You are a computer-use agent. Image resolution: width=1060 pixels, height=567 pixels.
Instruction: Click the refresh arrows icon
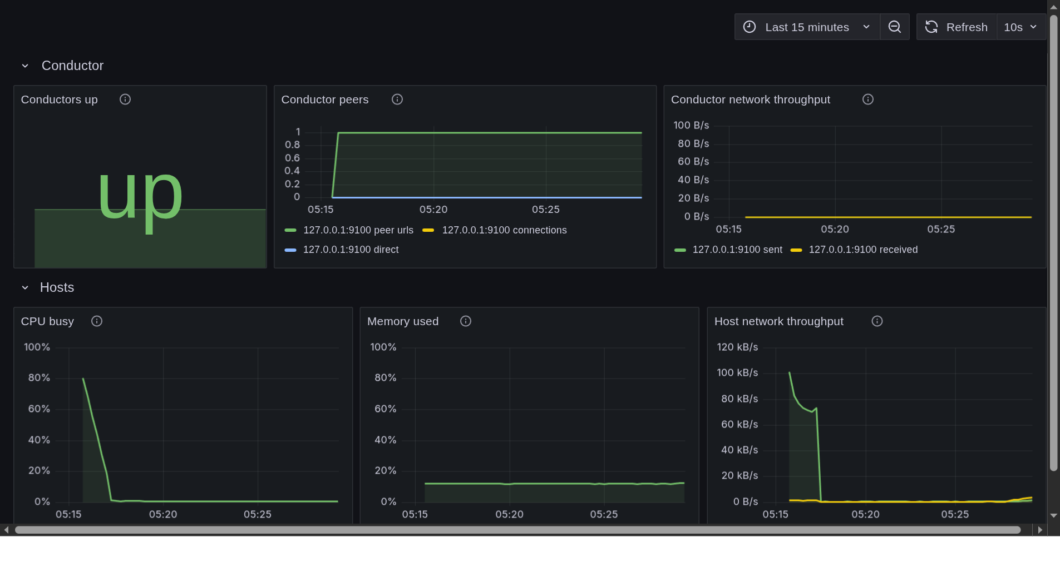pyautogui.click(x=931, y=27)
